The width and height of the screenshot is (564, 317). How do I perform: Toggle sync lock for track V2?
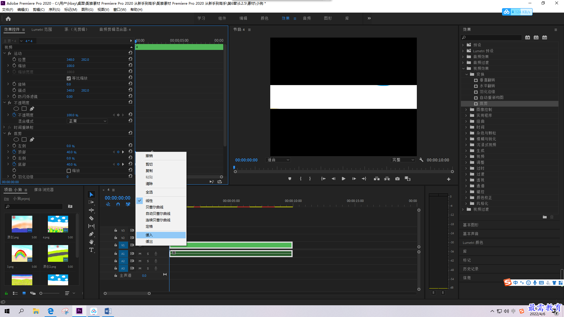pos(132,238)
